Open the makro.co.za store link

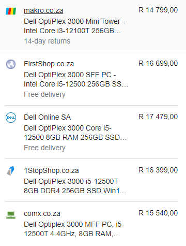coord(43,10)
